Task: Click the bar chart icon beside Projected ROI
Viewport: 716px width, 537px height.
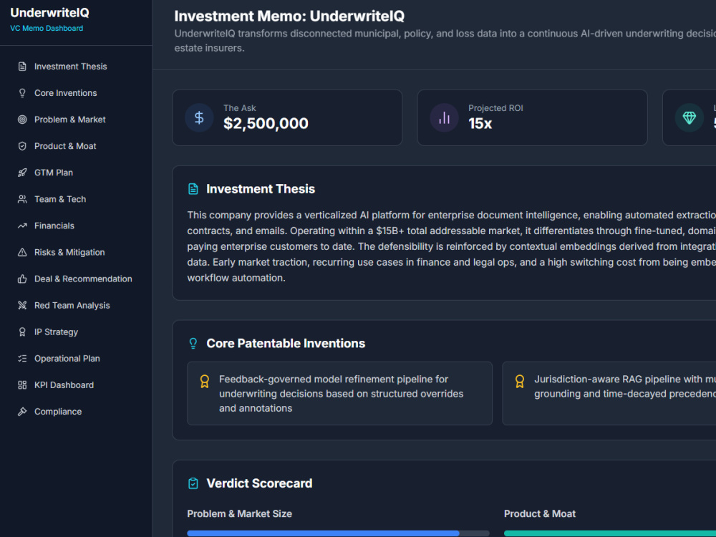Action: tap(444, 118)
